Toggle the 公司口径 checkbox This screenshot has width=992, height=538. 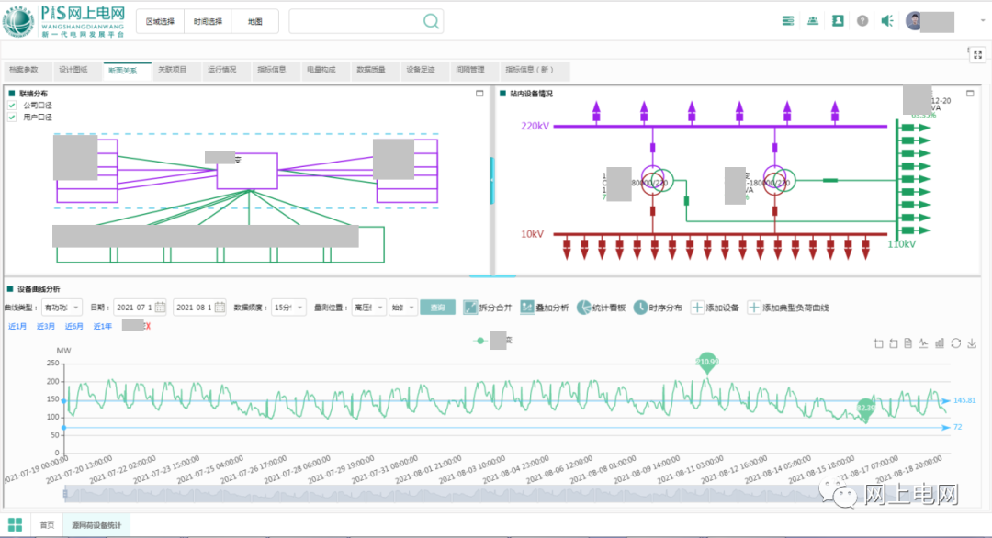(12, 106)
